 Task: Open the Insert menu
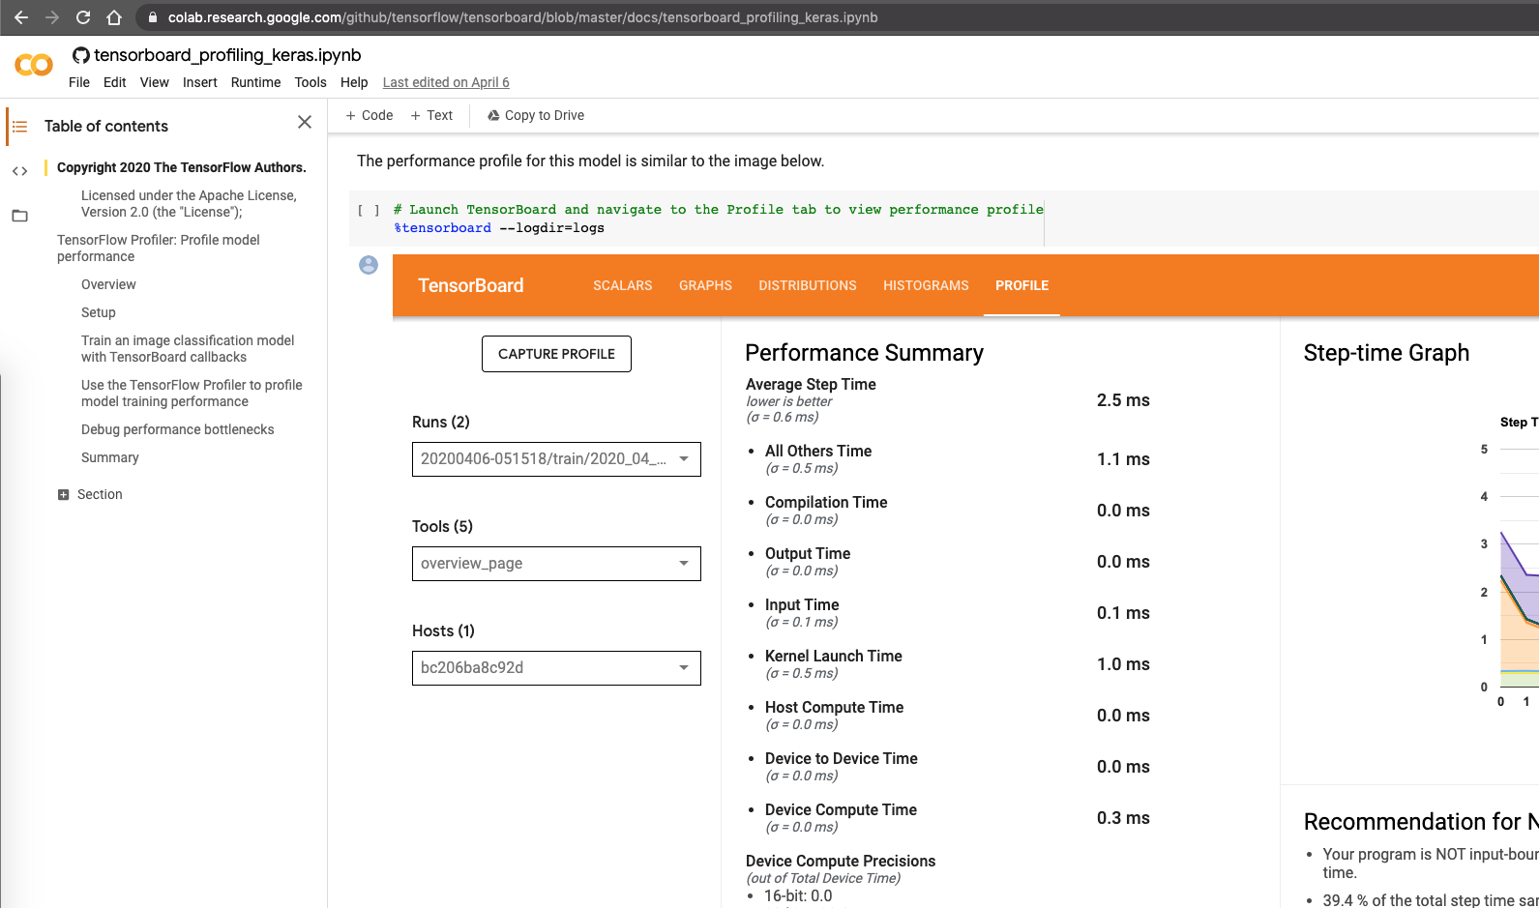pyautogui.click(x=200, y=82)
